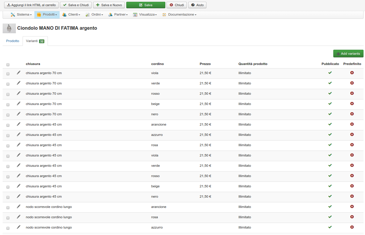Switch to the Prodotto tab
This screenshot has height=235, width=365.
coord(13,41)
